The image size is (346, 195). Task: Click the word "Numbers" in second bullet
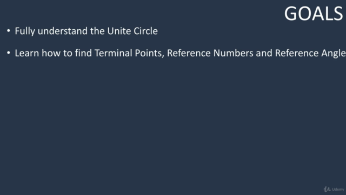[233, 53]
